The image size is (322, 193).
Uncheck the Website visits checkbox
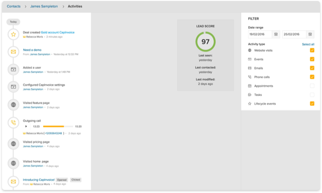click(312, 50)
